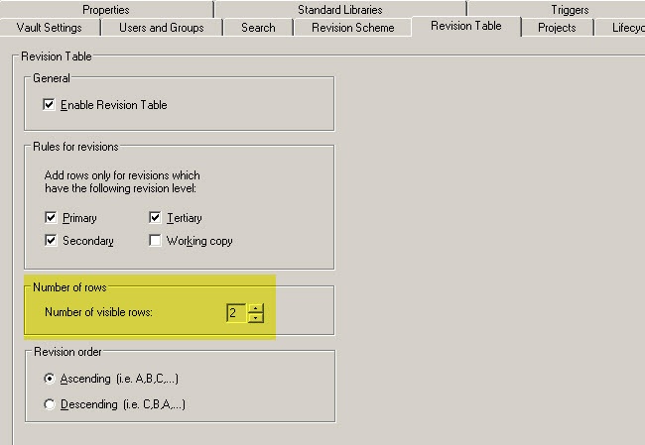Increase number of visible rows with up arrow
Image resolution: width=645 pixels, height=445 pixels.
pos(256,308)
